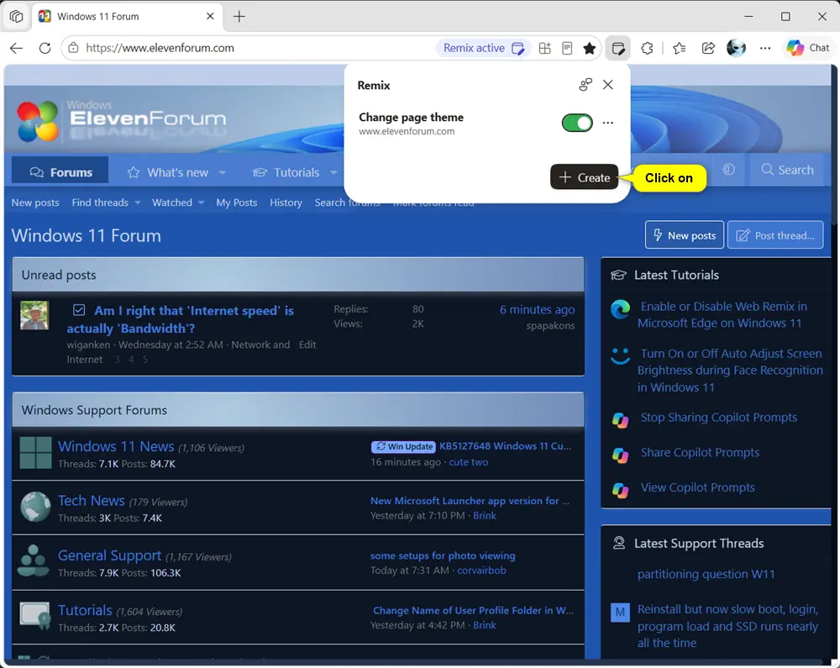Click the Share icon in toolbar
This screenshot has width=840, height=668.
[x=708, y=48]
